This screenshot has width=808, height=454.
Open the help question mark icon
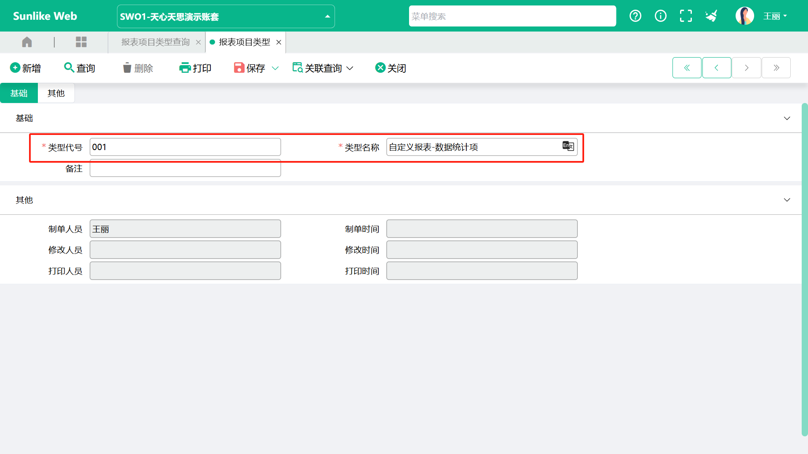click(635, 16)
